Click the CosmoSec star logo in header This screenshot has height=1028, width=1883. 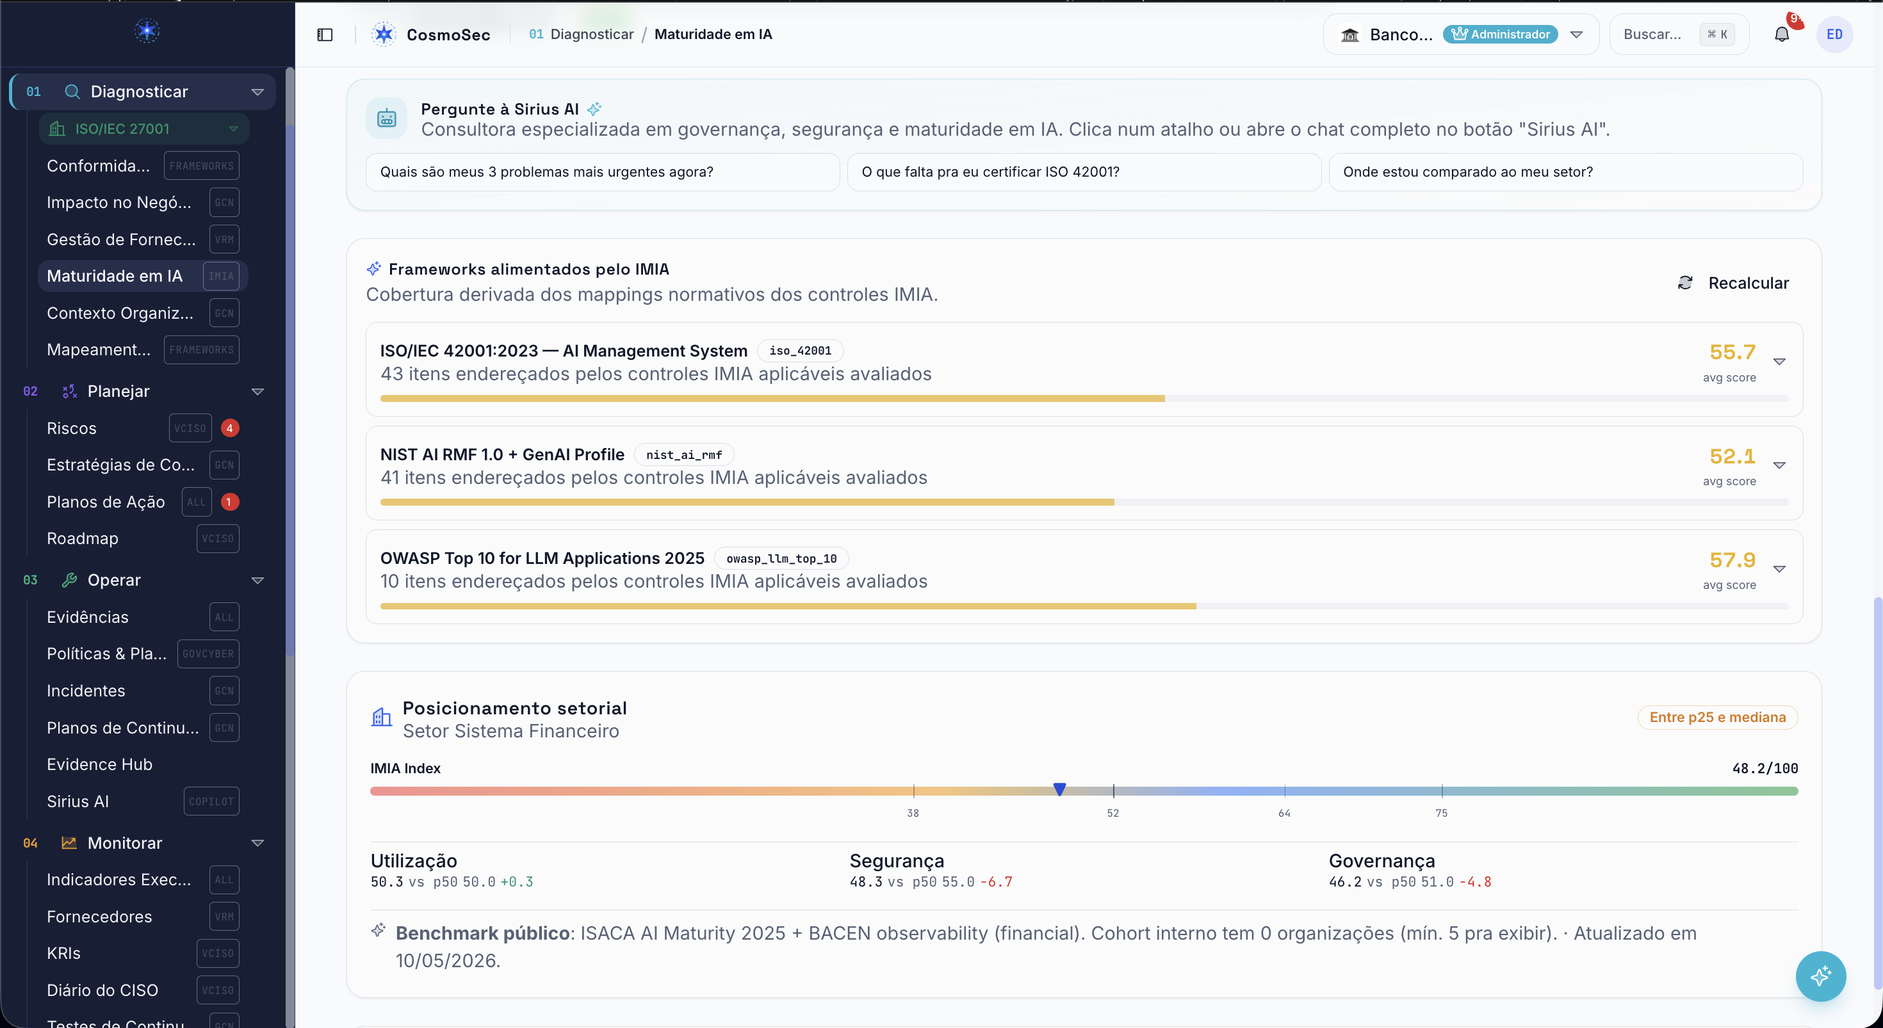click(384, 35)
